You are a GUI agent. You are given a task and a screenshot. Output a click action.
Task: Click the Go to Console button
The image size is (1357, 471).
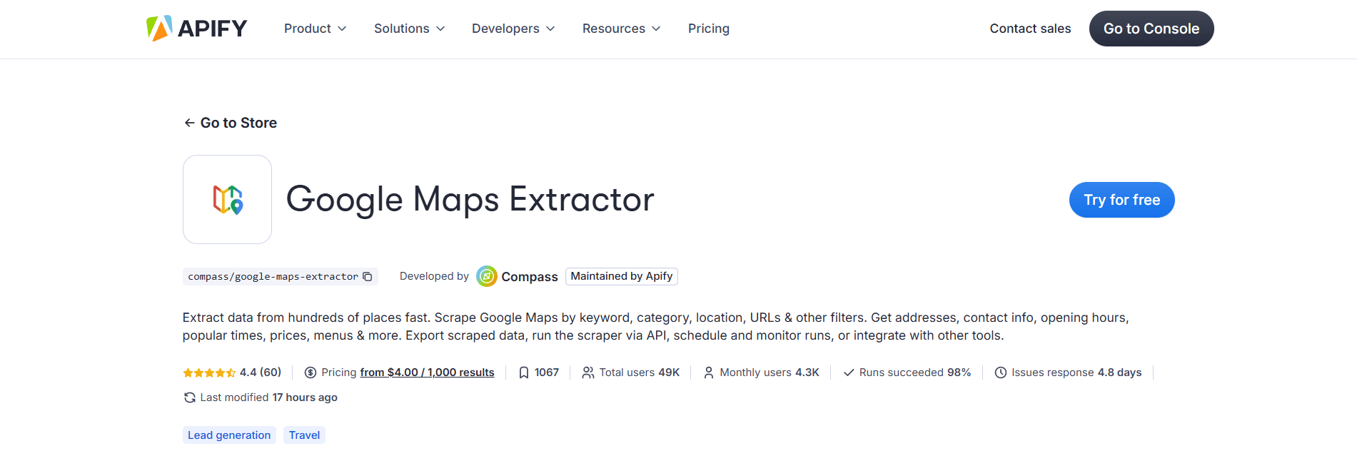pos(1151,29)
